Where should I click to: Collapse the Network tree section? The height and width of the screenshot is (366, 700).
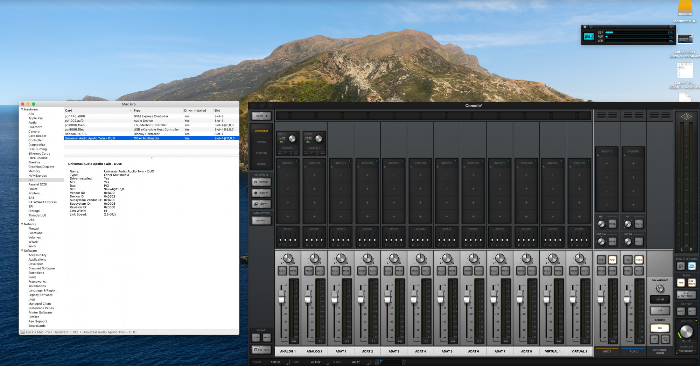tap(22, 224)
